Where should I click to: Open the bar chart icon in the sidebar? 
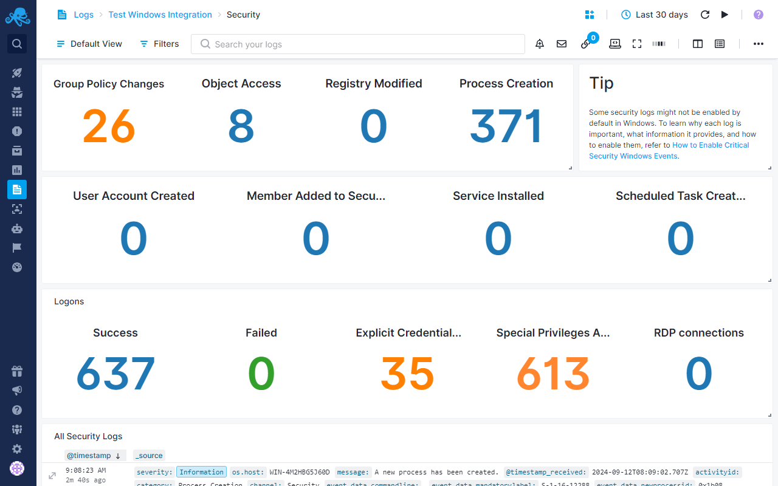(x=17, y=170)
